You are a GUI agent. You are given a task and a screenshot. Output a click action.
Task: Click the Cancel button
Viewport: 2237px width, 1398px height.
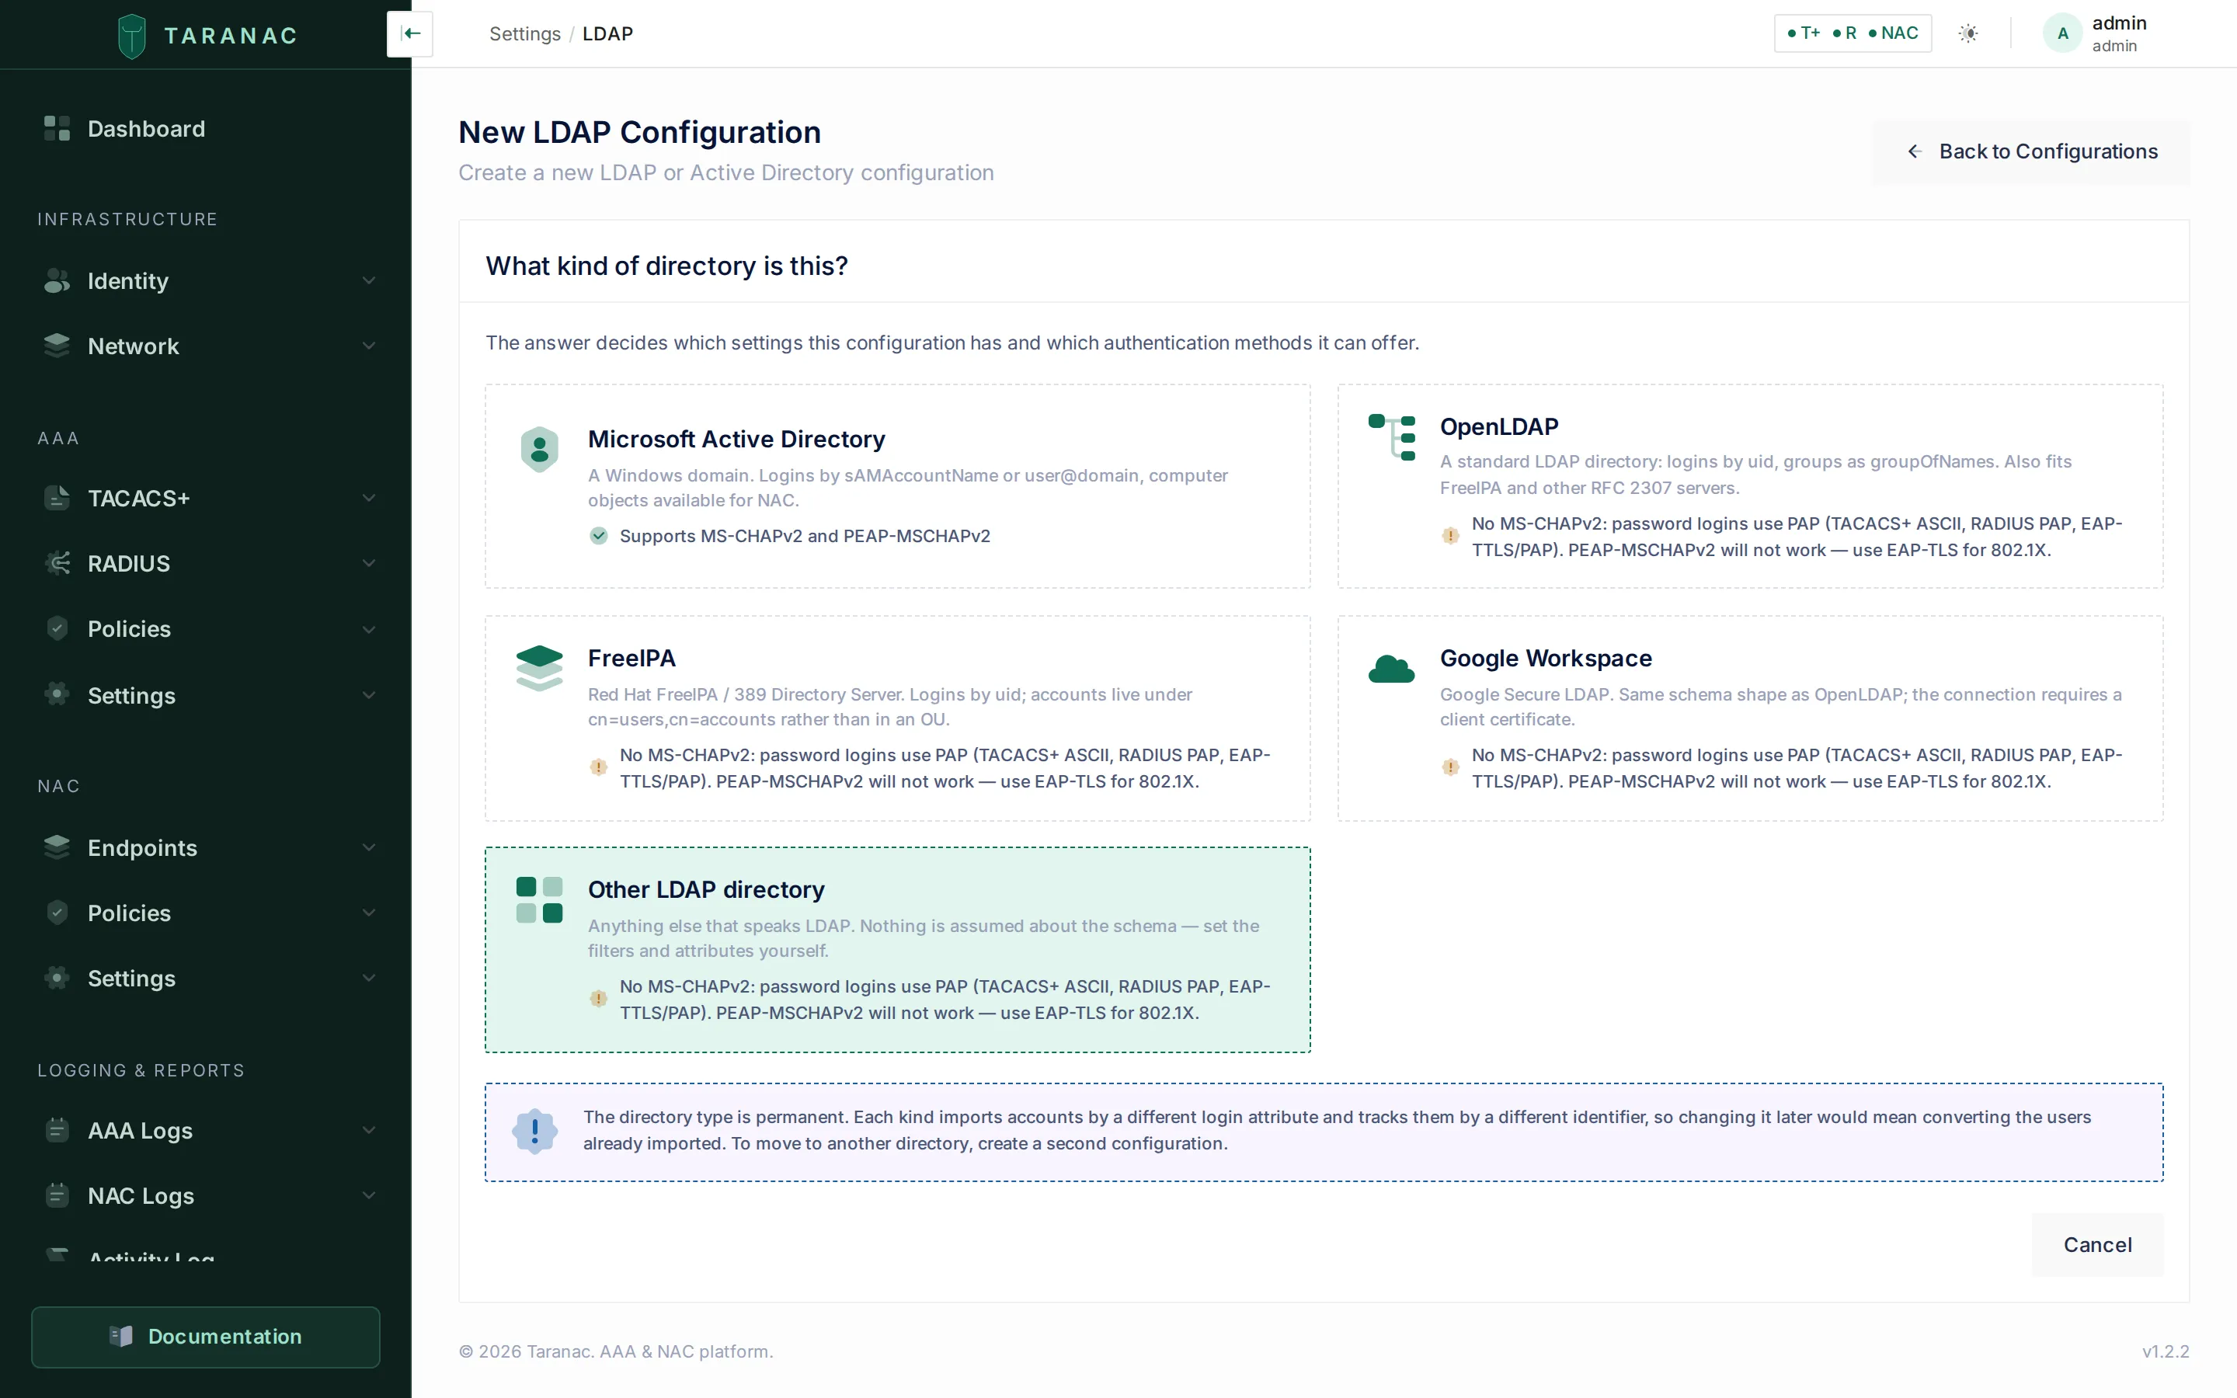pos(2097,1244)
